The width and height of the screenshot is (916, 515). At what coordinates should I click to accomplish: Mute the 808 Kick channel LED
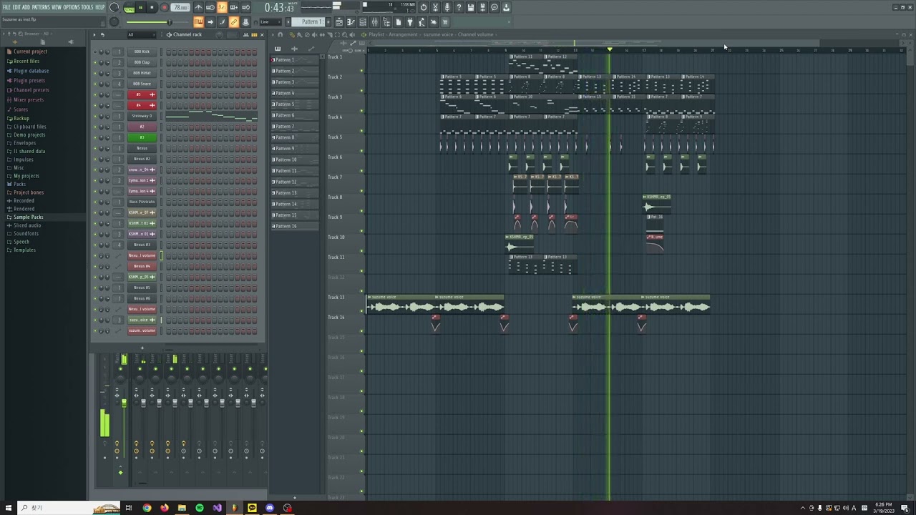[x=95, y=51]
